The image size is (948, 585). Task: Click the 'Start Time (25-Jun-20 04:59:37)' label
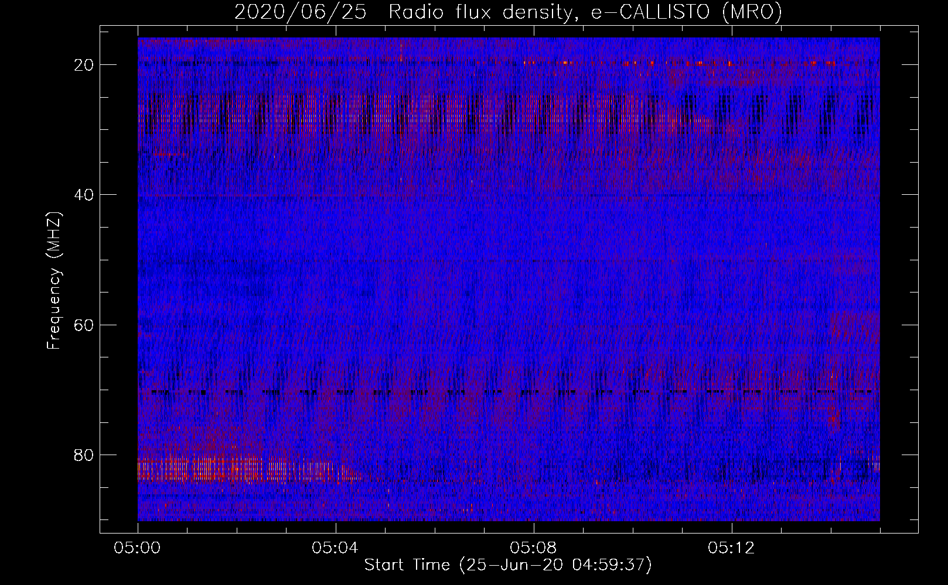coord(508,565)
